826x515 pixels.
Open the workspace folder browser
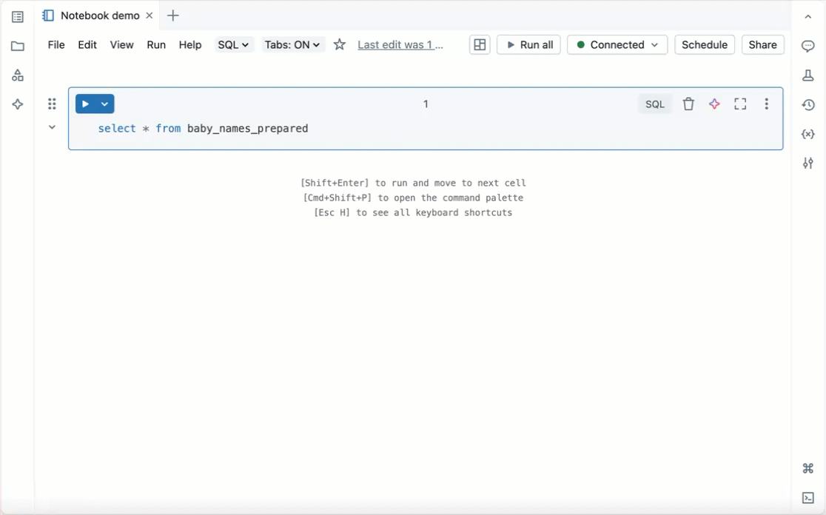(x=17, y=46)
